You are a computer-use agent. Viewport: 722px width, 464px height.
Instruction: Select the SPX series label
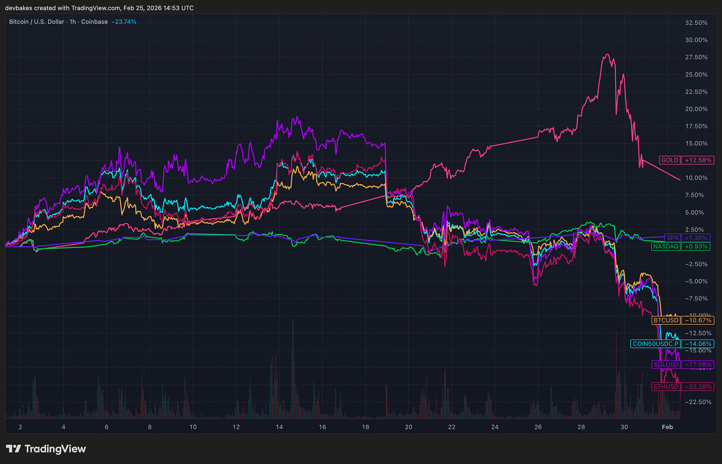pos(672,238)
